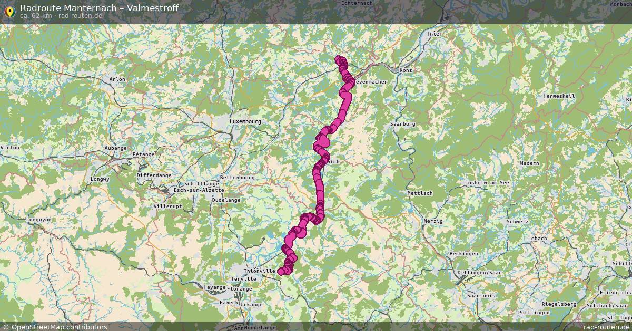Click the Saarlouis city label
632x331 pixels.
pos(480,295)
